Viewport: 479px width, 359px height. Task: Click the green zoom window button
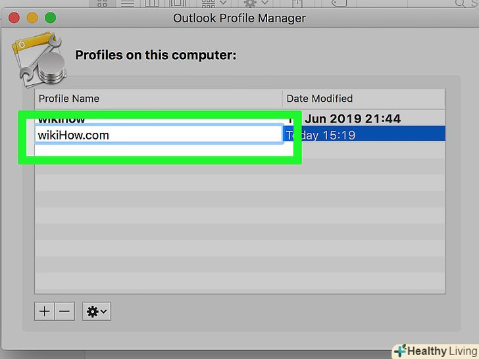49,18
